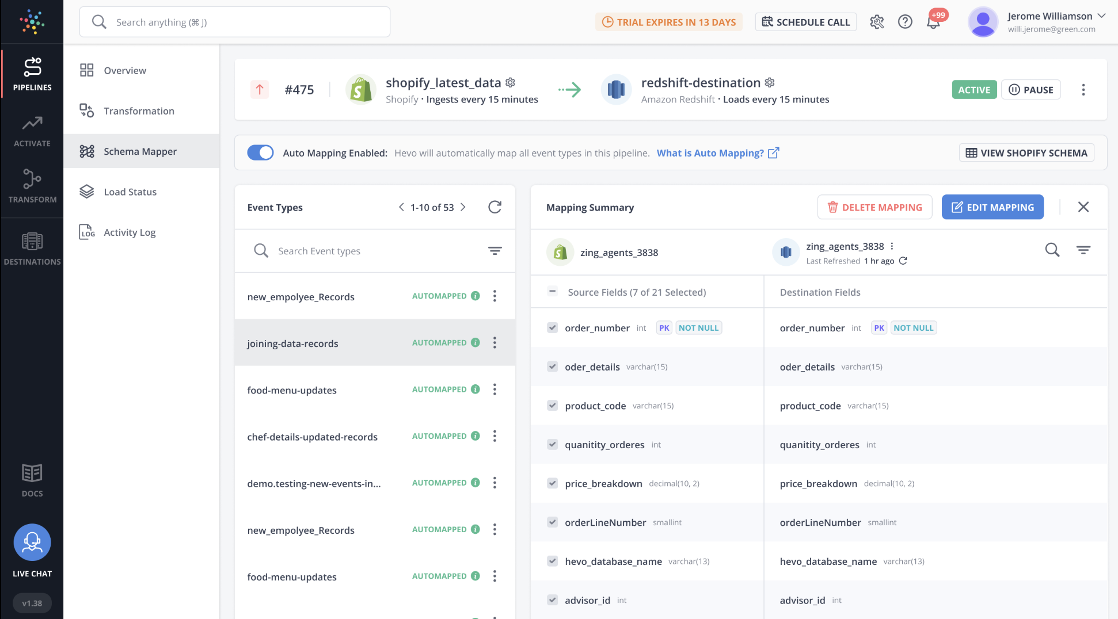Start Live Chat with support
1118x619 pixels.
click(32, 542)
